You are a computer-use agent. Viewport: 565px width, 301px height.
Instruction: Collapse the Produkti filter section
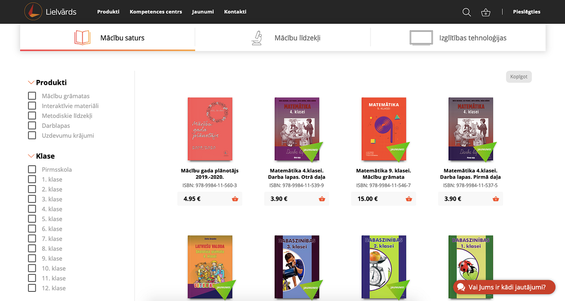31,82
